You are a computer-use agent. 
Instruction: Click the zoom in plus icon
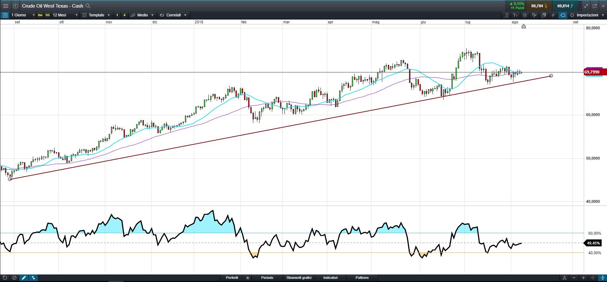click(x=583, y=278)
